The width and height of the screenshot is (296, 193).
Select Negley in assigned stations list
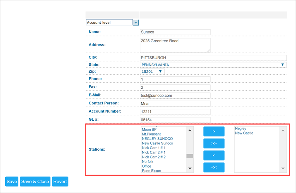pos(241,128)
